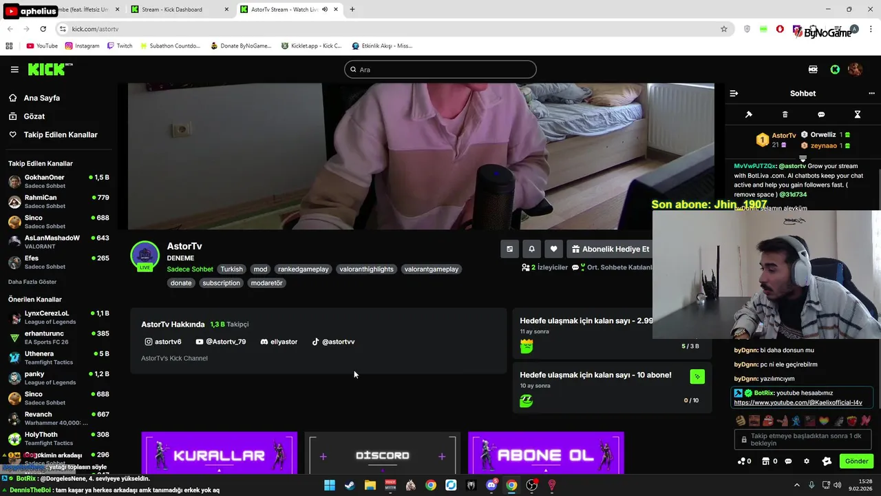Open OBS Studio from the taskbar
The height and width of the screenshot is (496, 881).
pos(532,485)
